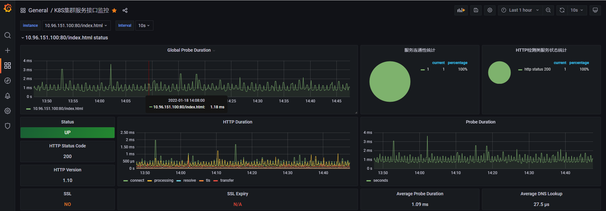
Task: Click the green pie in HTTP检测类服务状态统计
Action: (499, 72)
